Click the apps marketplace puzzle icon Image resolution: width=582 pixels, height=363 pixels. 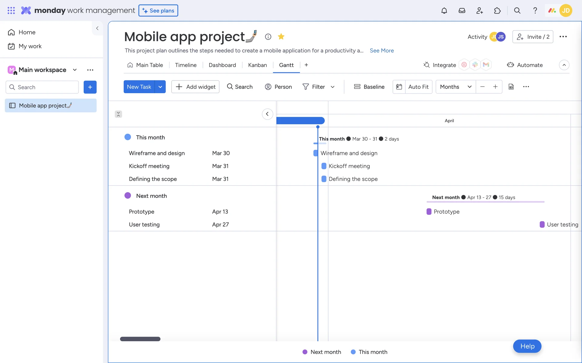coord(497,11)
